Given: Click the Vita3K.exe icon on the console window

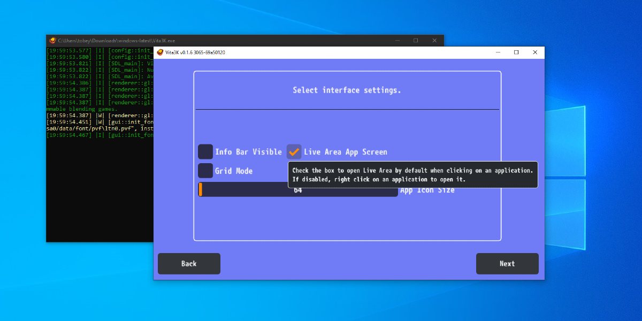Looking at the screenshot, I should 52,40.
